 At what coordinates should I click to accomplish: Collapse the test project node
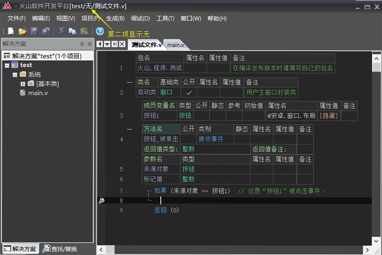[7, 65]
